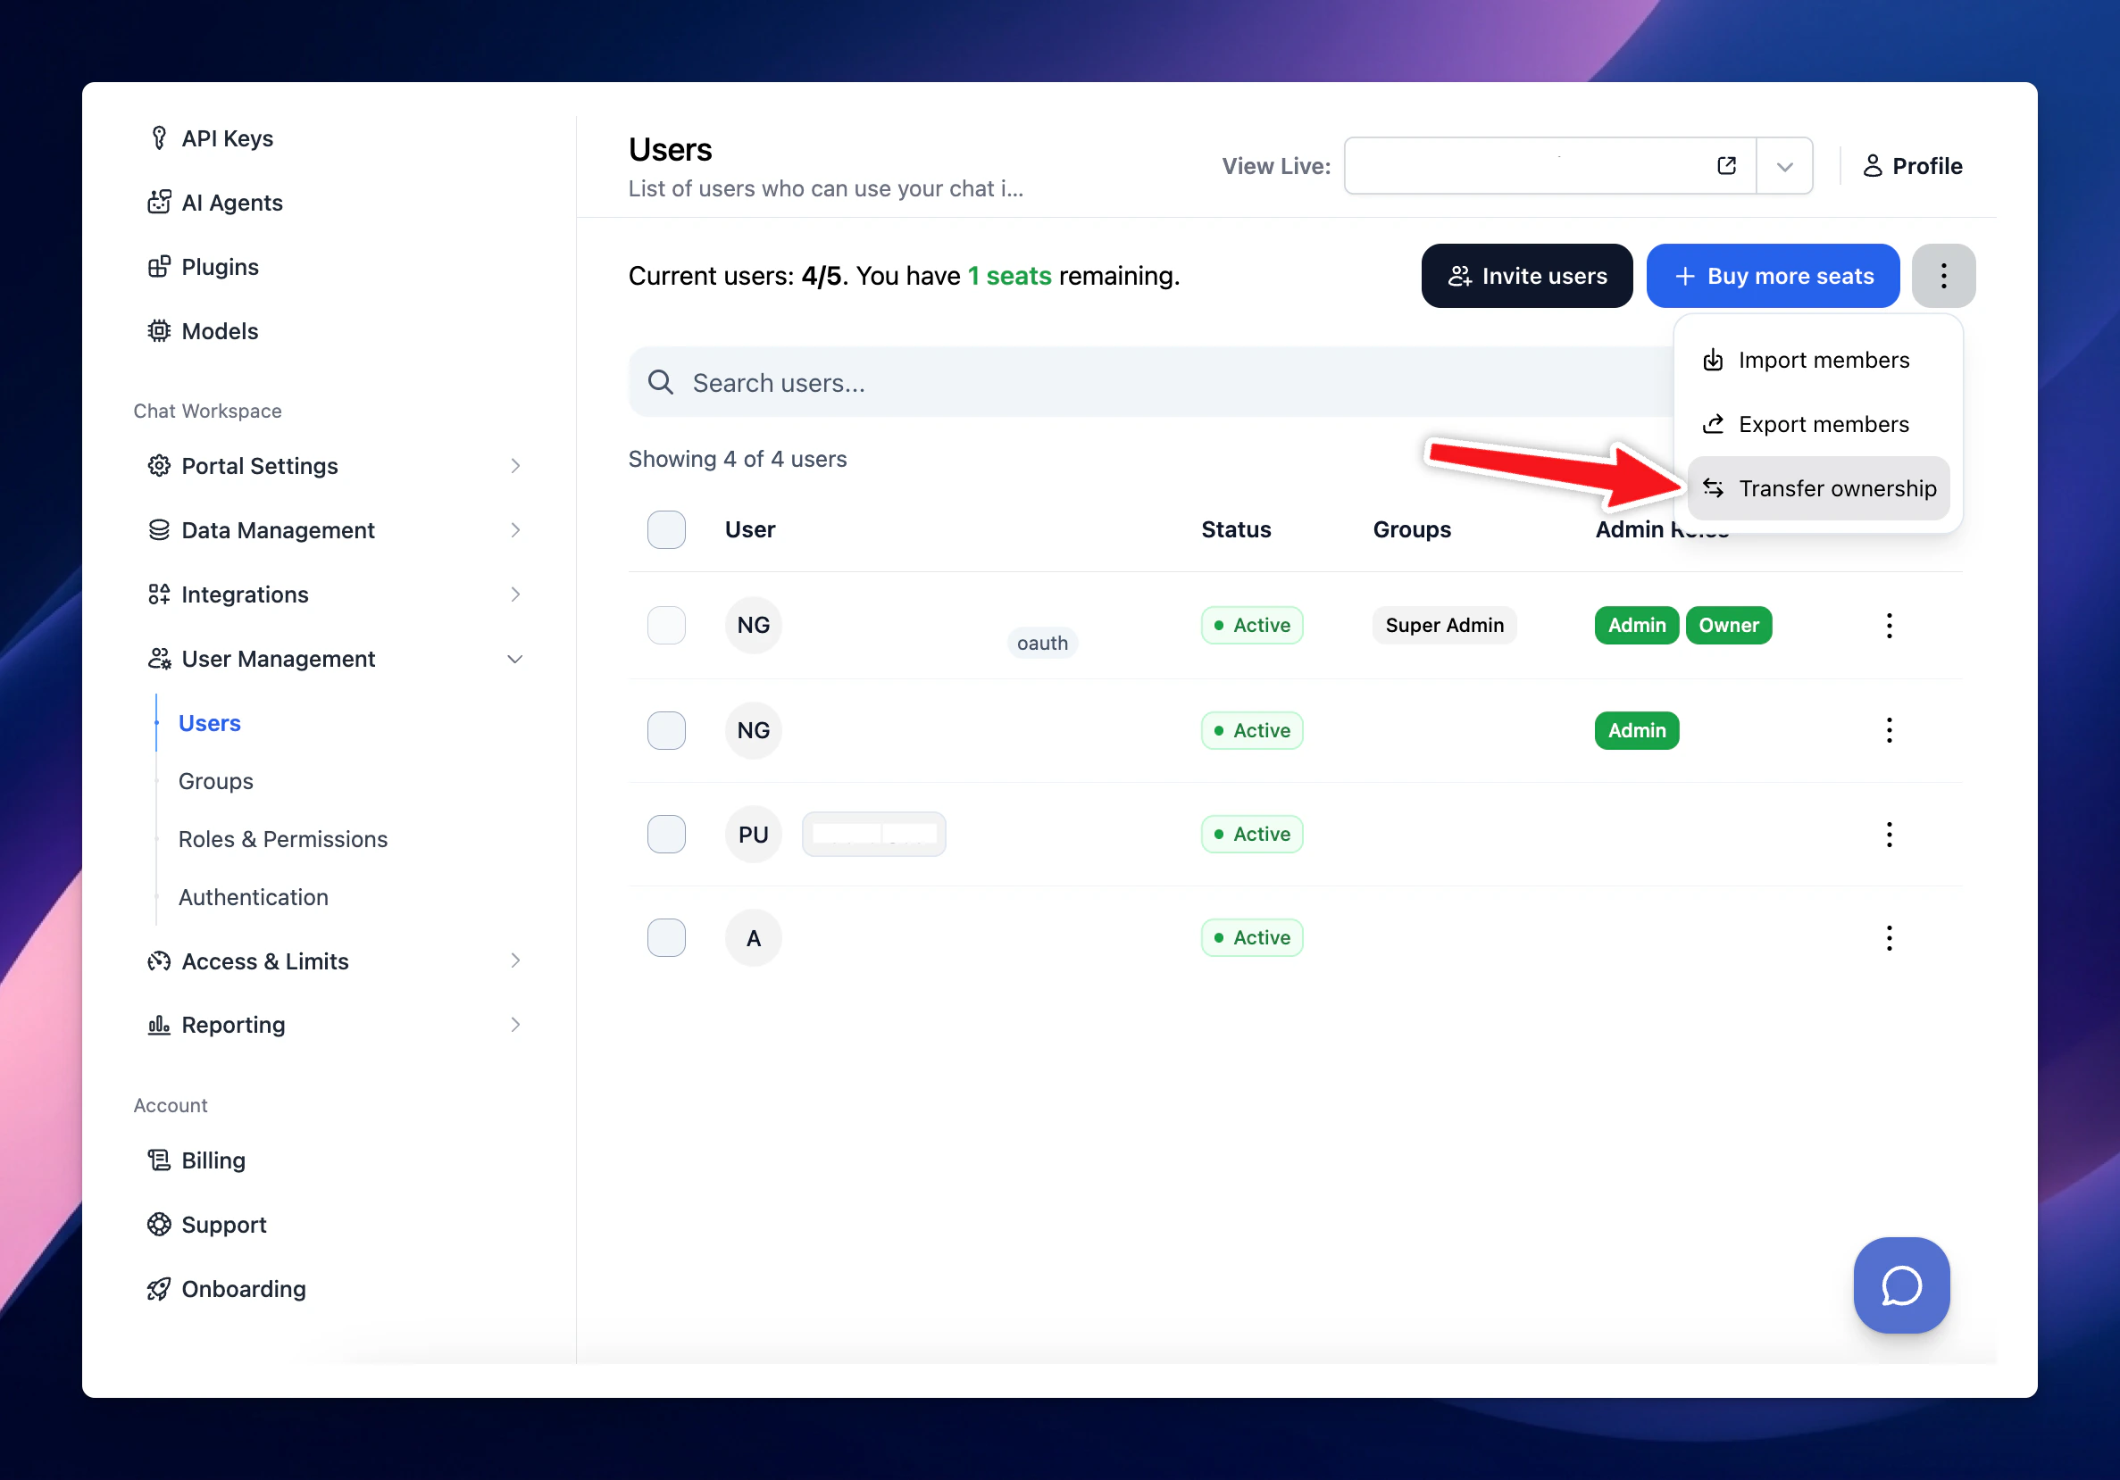Click the Reporting chart icon
Image resolution: width=2120 pixels, height=1480 pixels.
159,1024
